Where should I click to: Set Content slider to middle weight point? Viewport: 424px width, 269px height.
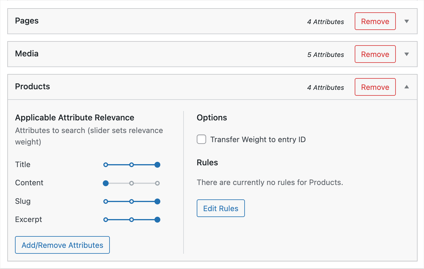132,183
